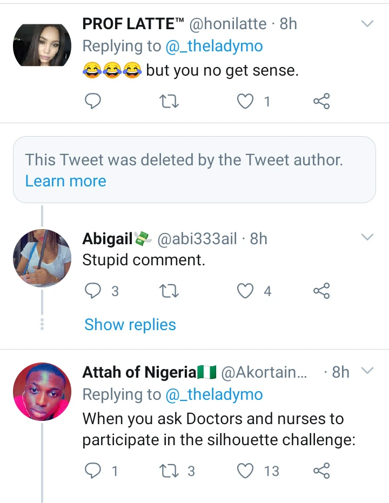The image size is (389, 503).
Task: Open Attah of Nigeria's profile avatar
Action: 42,391
